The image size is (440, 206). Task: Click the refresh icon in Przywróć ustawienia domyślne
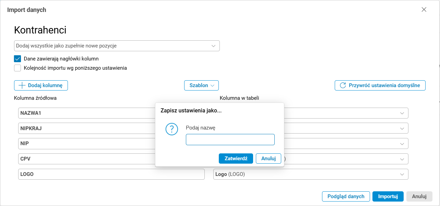coord(342,85)
